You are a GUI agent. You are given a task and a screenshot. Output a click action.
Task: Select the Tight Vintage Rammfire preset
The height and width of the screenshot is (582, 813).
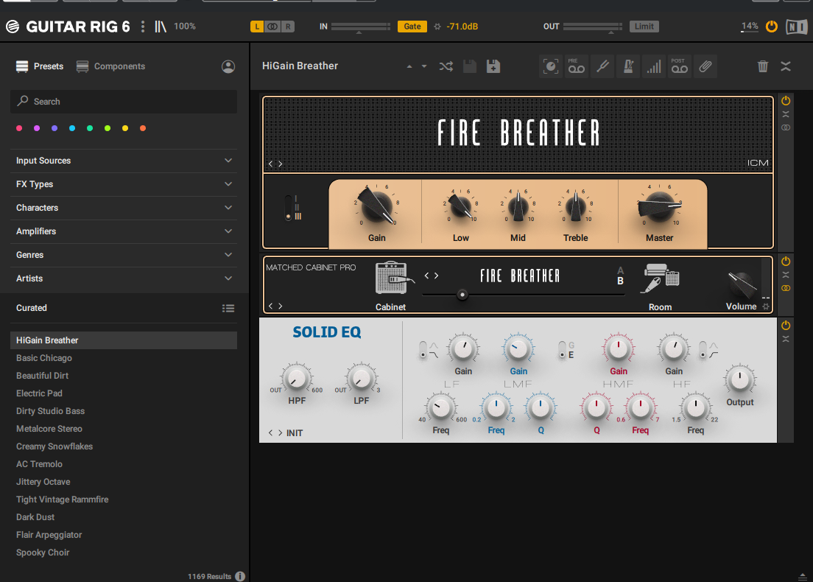tap(124, 499)
